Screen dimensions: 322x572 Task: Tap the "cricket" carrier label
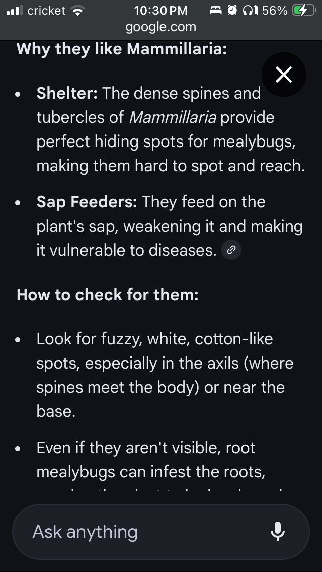click(46, 11)
